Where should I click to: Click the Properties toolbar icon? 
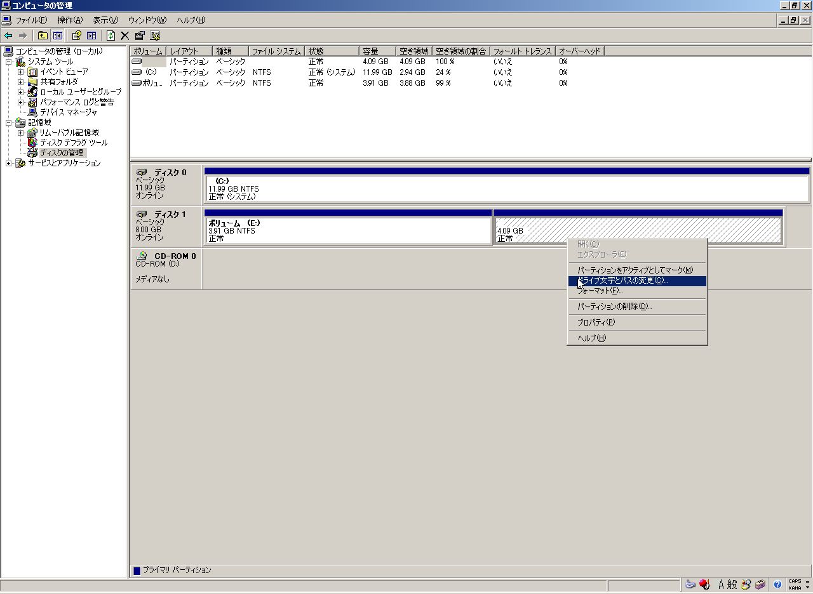click(x=140, y=36)
